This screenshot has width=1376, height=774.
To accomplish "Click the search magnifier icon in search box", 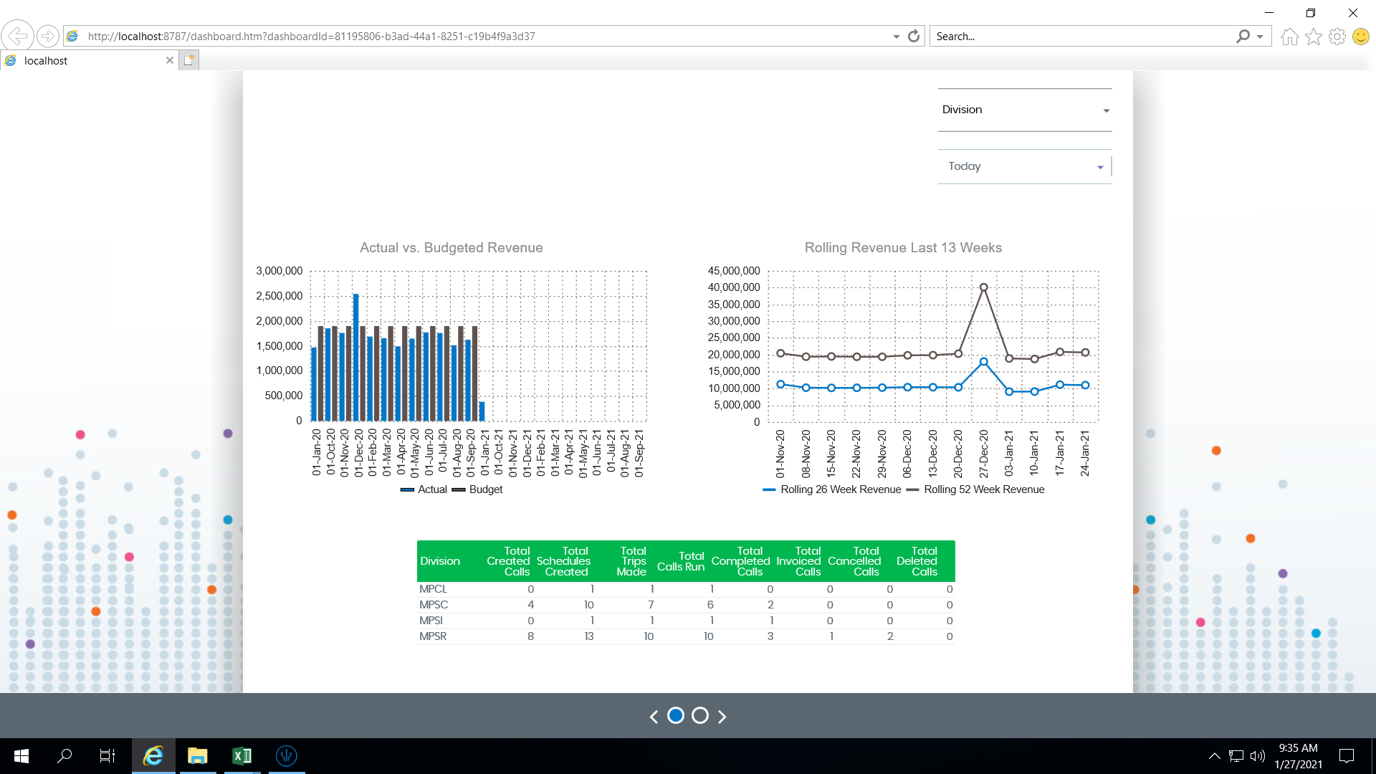I will (x=1243, y=37).
